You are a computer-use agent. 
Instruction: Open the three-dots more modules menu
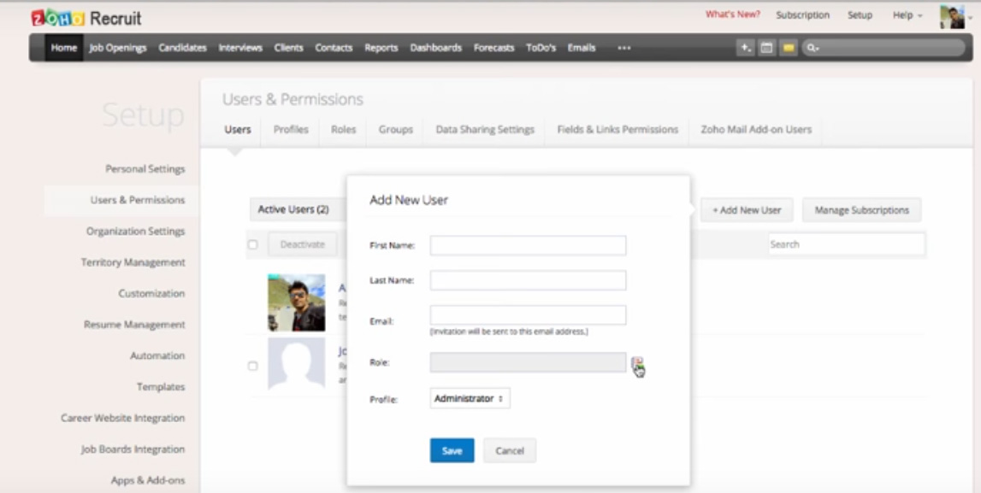623,48
